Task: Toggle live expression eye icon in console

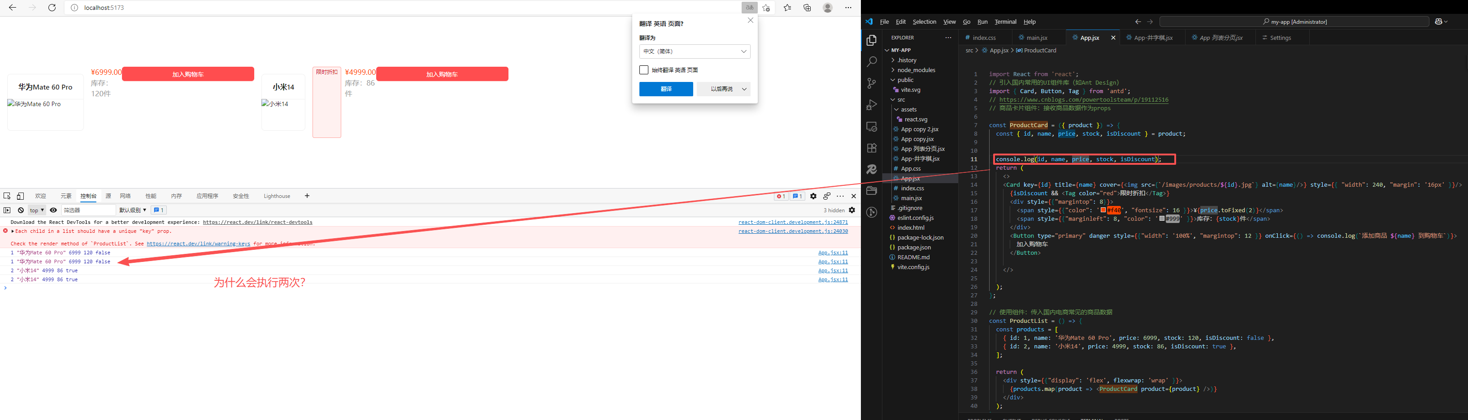Action: 53,210
